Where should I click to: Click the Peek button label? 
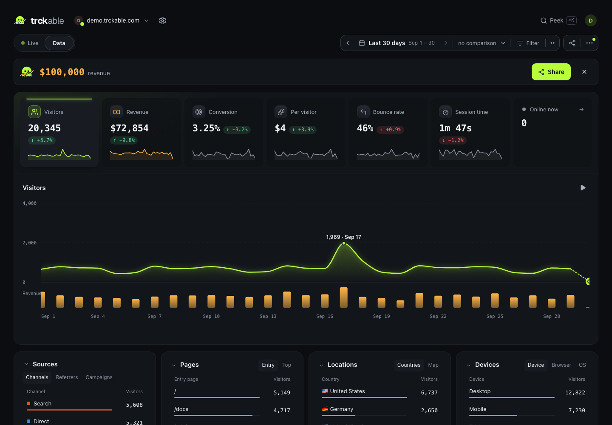(556, 20)
